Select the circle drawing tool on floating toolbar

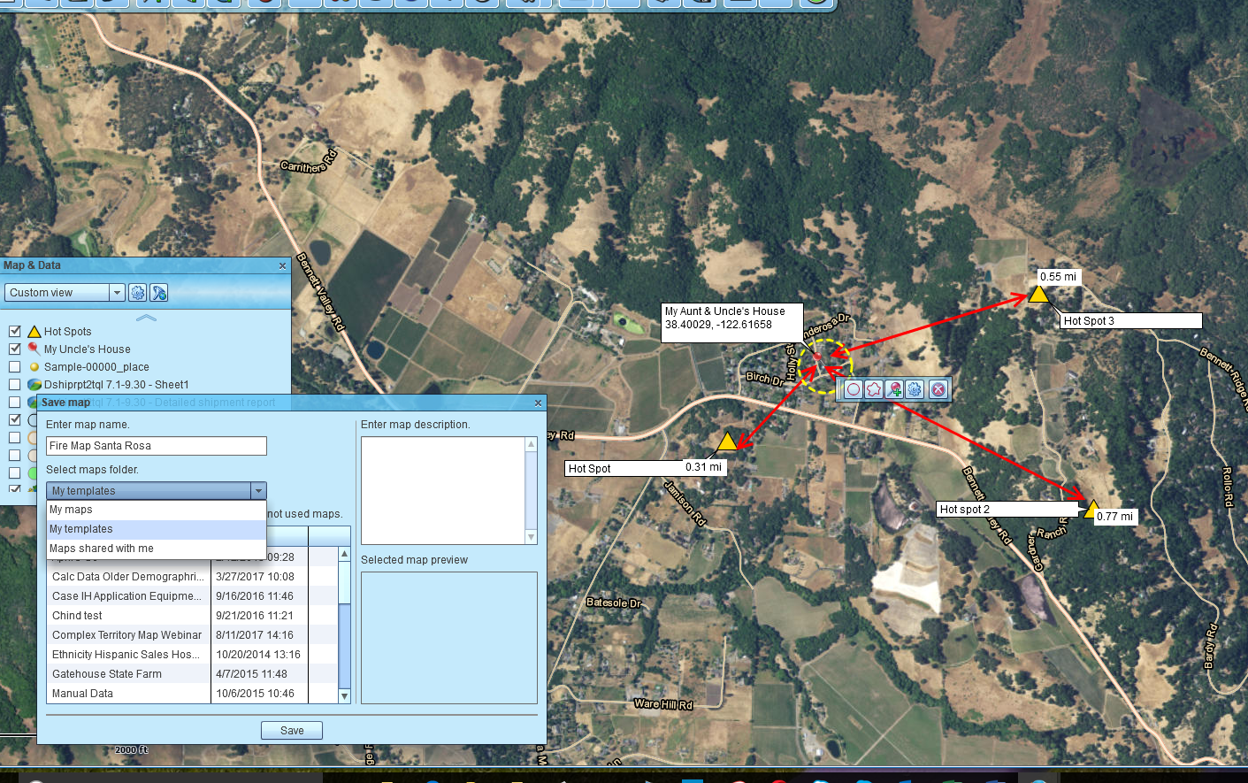pyautogui.click(x=854, y=389)
